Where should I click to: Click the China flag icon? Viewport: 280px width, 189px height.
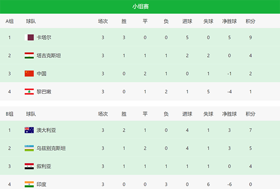pos(29,74)
